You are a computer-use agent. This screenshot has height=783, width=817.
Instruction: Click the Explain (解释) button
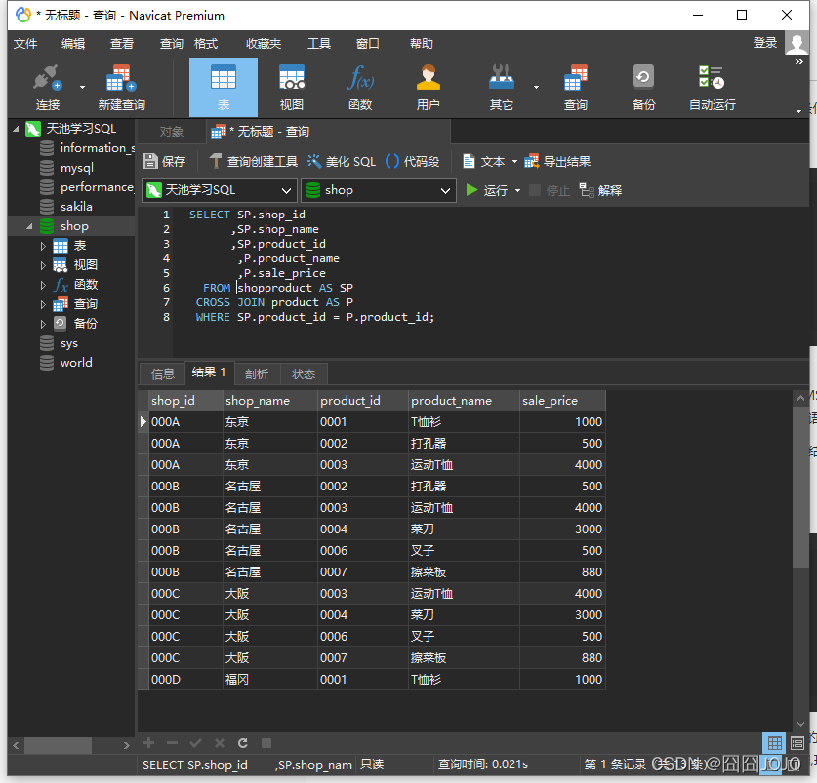point(600,190)
